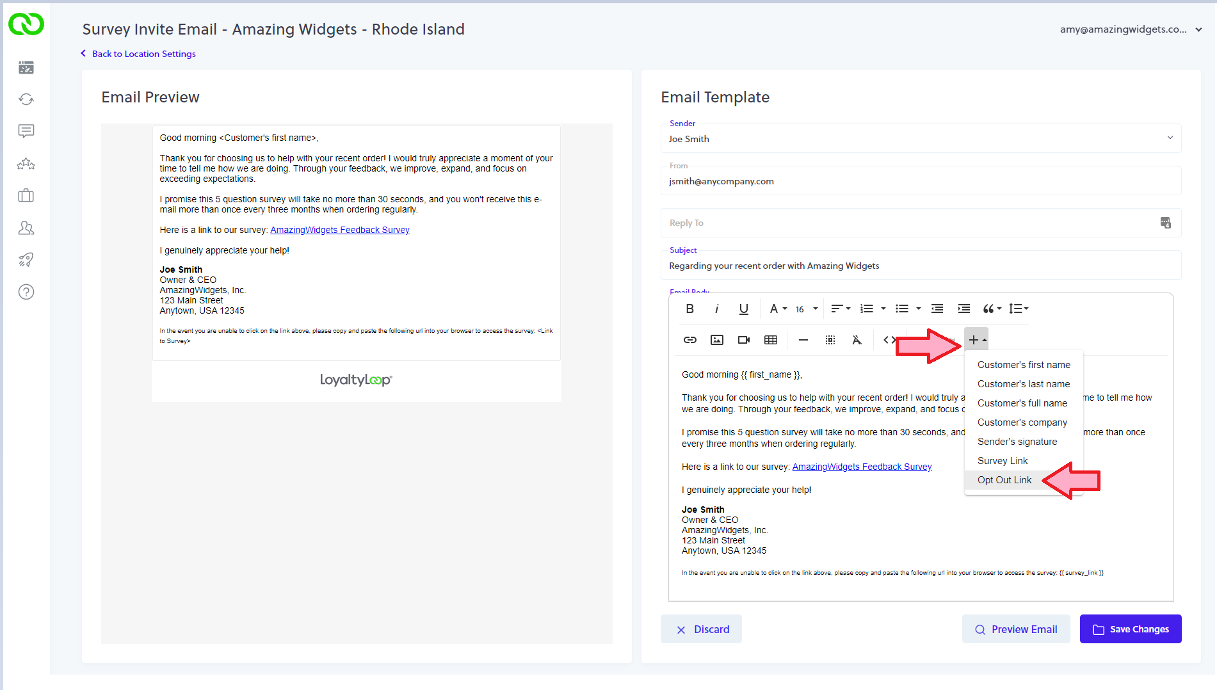Image resolution: width=1217 pixels, height=690 pixels.
Task: Click the LoyaltyLoop logo icon in the sidebar
Action: click(26, 24)
